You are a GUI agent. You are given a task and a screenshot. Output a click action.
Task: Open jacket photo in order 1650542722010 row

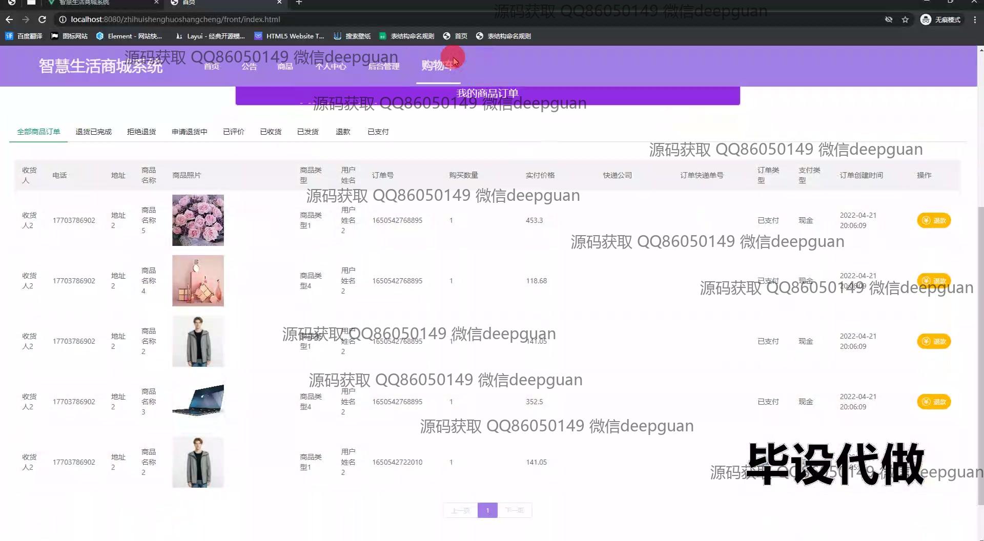[x=198, y=462]
